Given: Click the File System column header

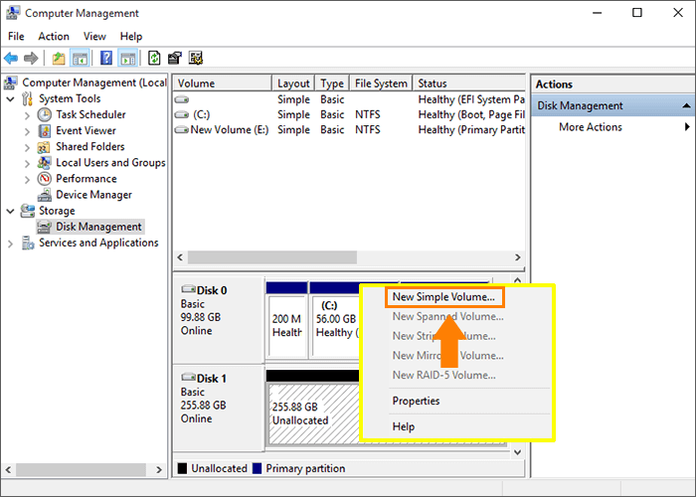Looking at the screenshot, I should point(381,83).
